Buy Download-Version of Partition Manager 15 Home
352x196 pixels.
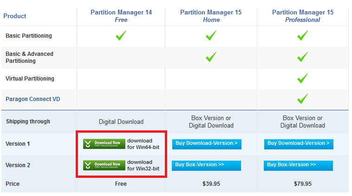[x=207, y=144]
